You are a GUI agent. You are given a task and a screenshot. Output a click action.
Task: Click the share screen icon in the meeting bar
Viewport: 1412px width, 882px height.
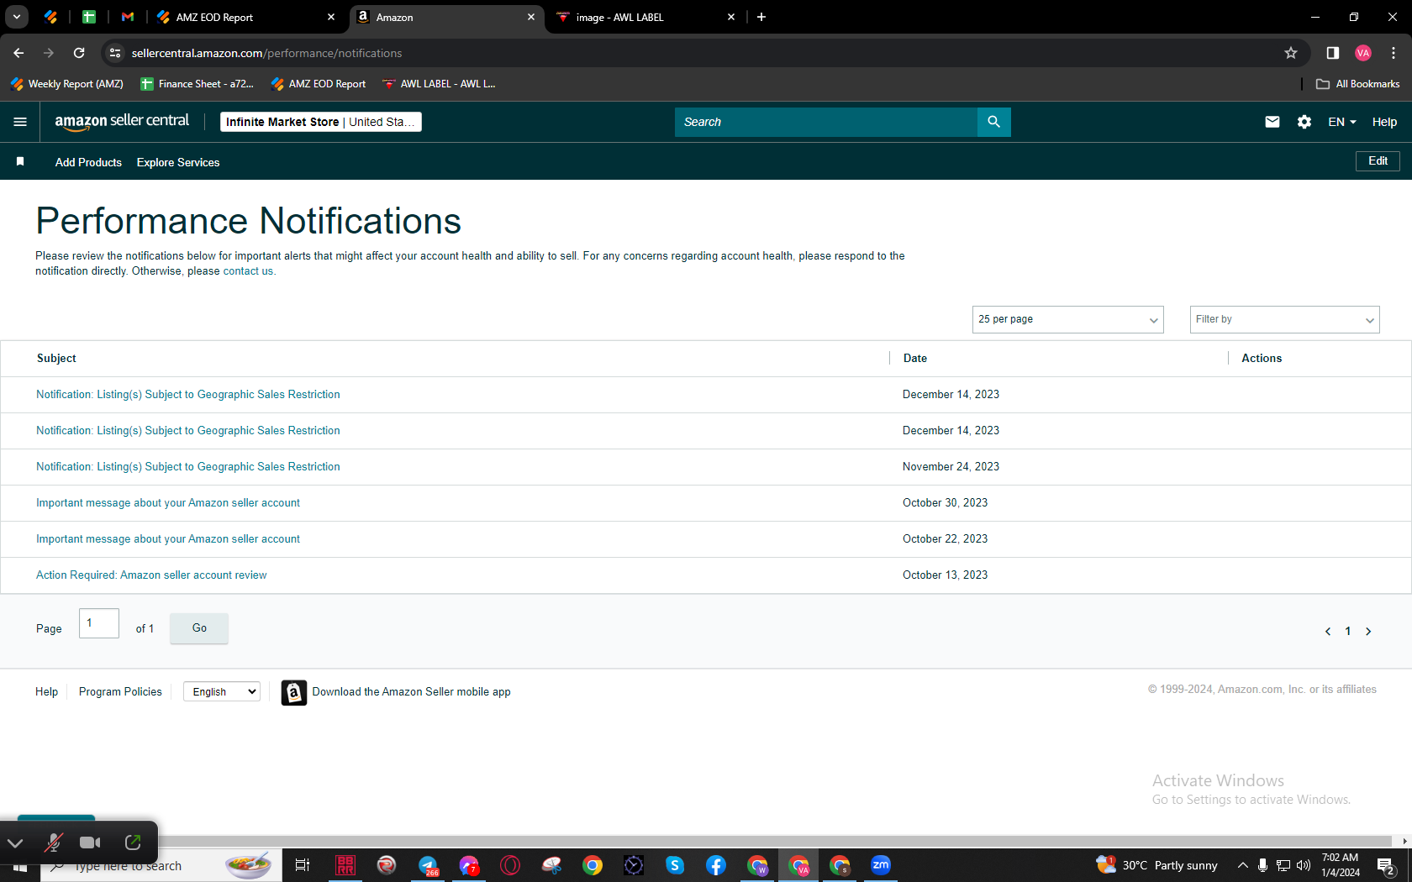tap(133, 843)
